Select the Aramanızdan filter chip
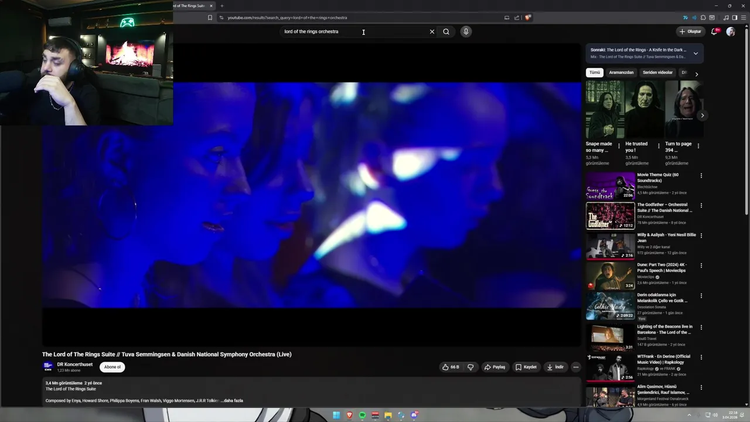Viewport: 750px width, 422px height. point(621,73)
